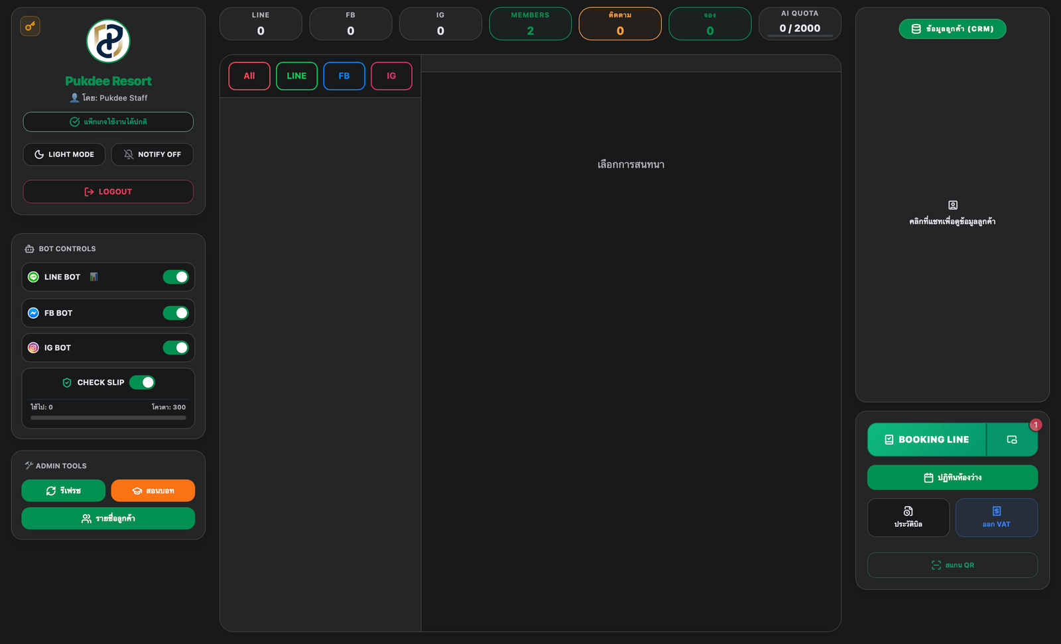Toggle LINE BOT off
This screenshot has width=1061, height=644.
[x=176, y=277]
